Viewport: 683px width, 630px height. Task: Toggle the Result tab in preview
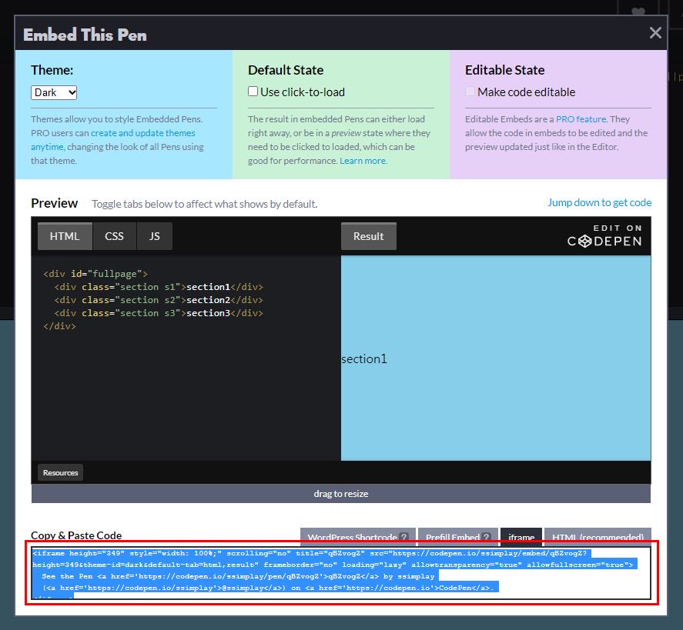click(369, 236)
